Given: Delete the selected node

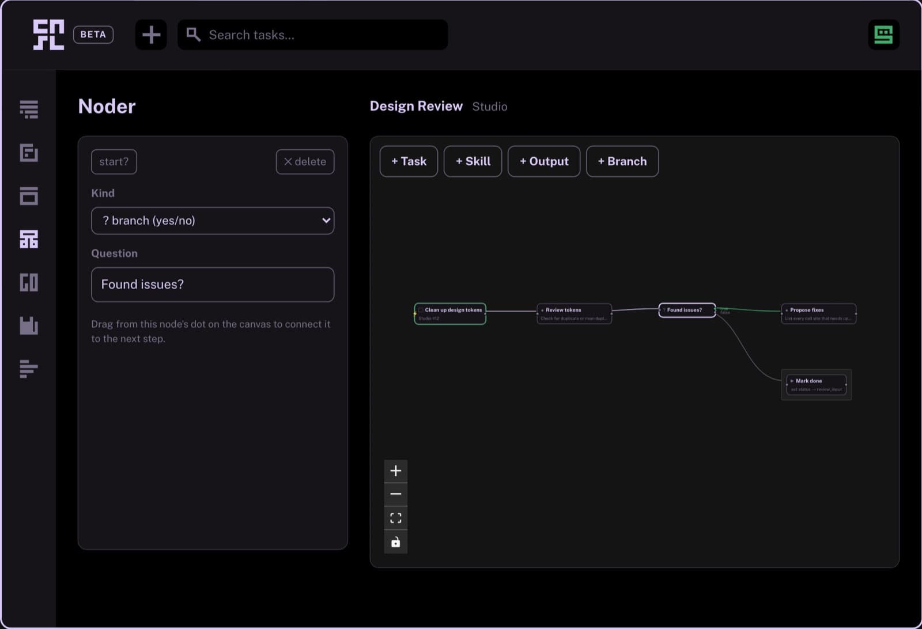Looking at the screenshot, I should coord(305,162).
